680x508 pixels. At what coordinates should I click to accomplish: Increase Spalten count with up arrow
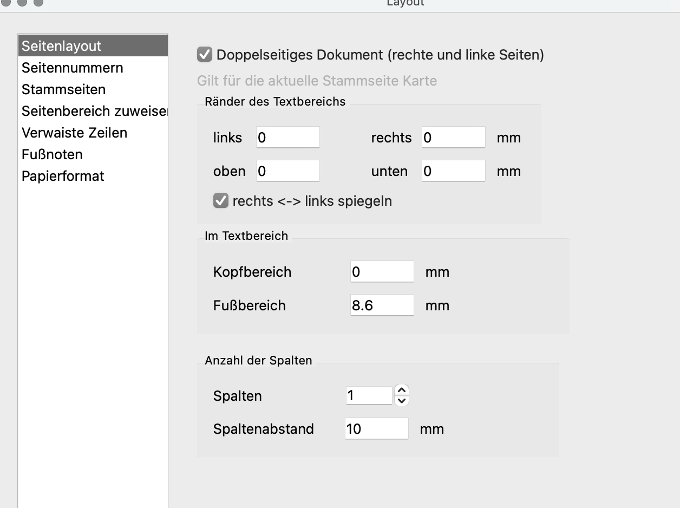[402, 390]
